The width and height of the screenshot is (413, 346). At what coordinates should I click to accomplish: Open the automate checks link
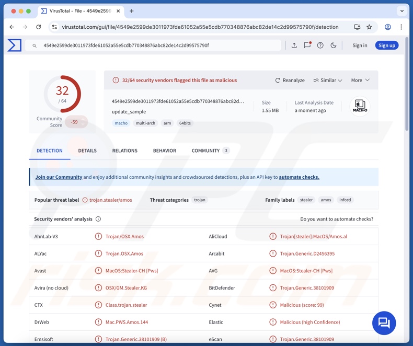pyautogui.click(x=299, y=177)
